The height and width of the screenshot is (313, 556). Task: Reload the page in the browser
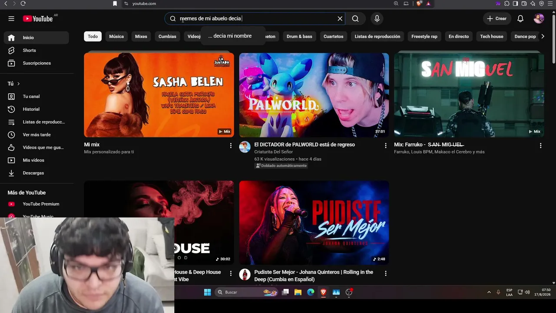(x=23, y=3)
